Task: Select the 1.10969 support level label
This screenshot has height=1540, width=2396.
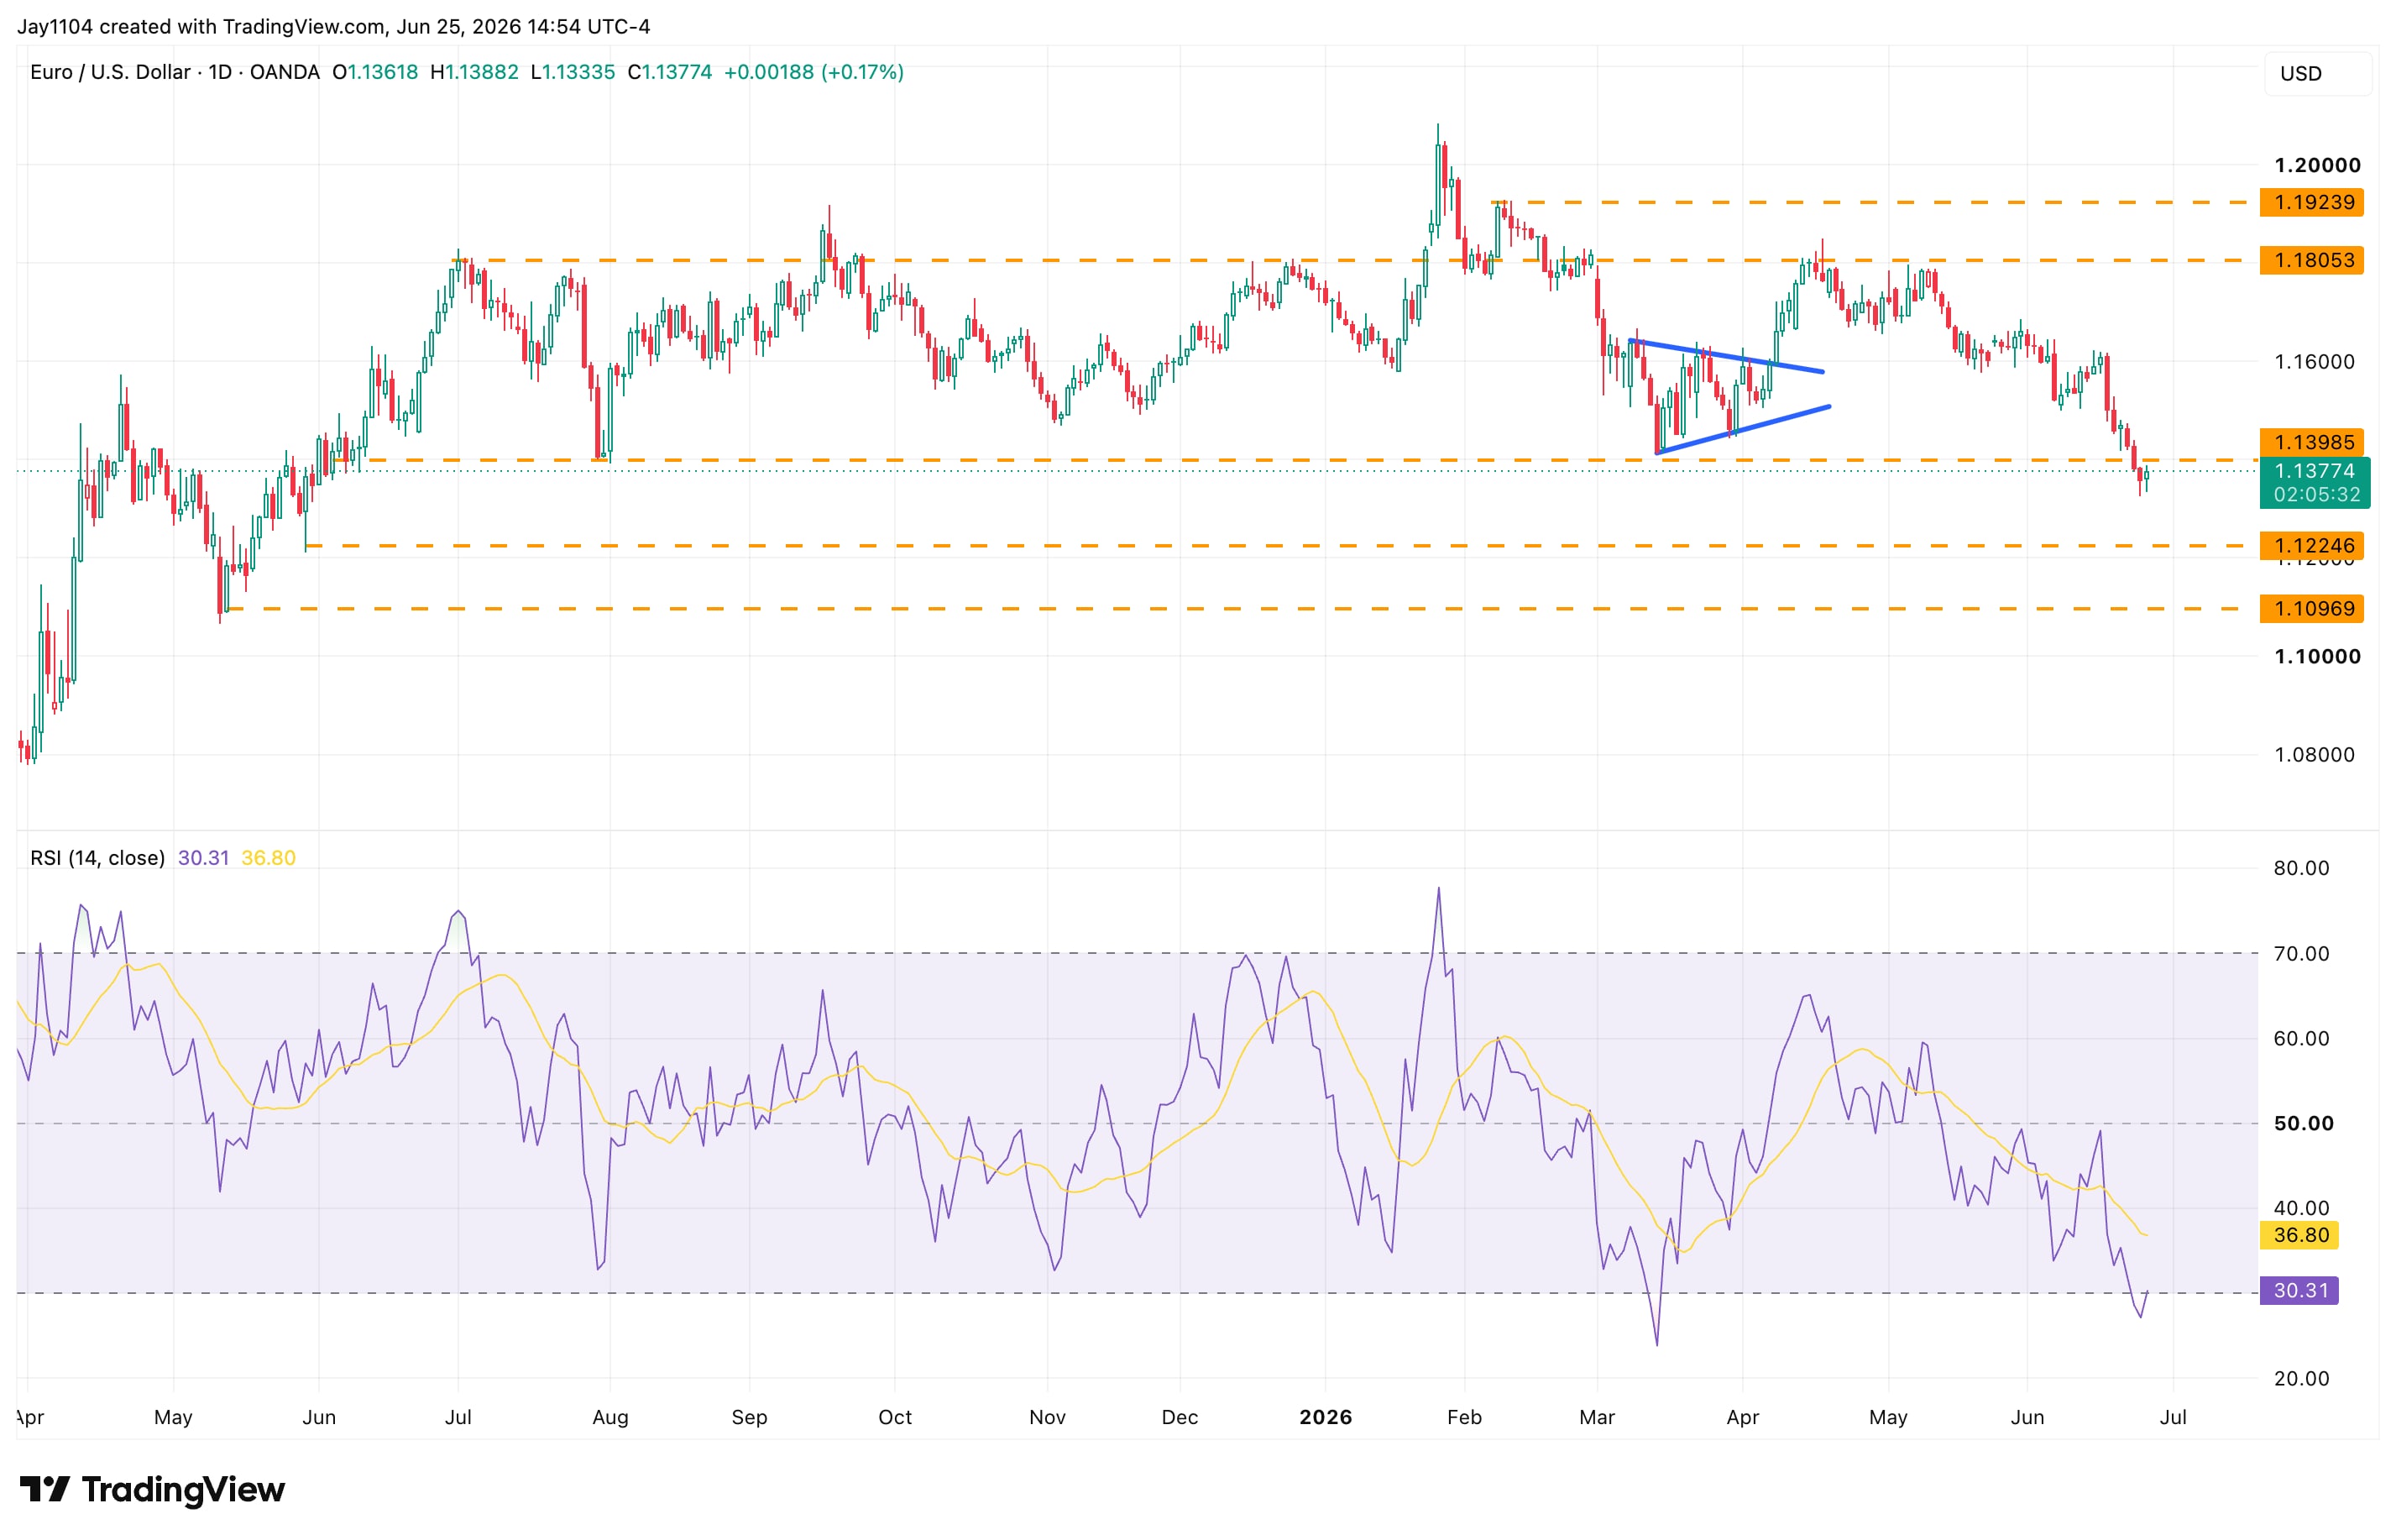Action: (2311, 608)
